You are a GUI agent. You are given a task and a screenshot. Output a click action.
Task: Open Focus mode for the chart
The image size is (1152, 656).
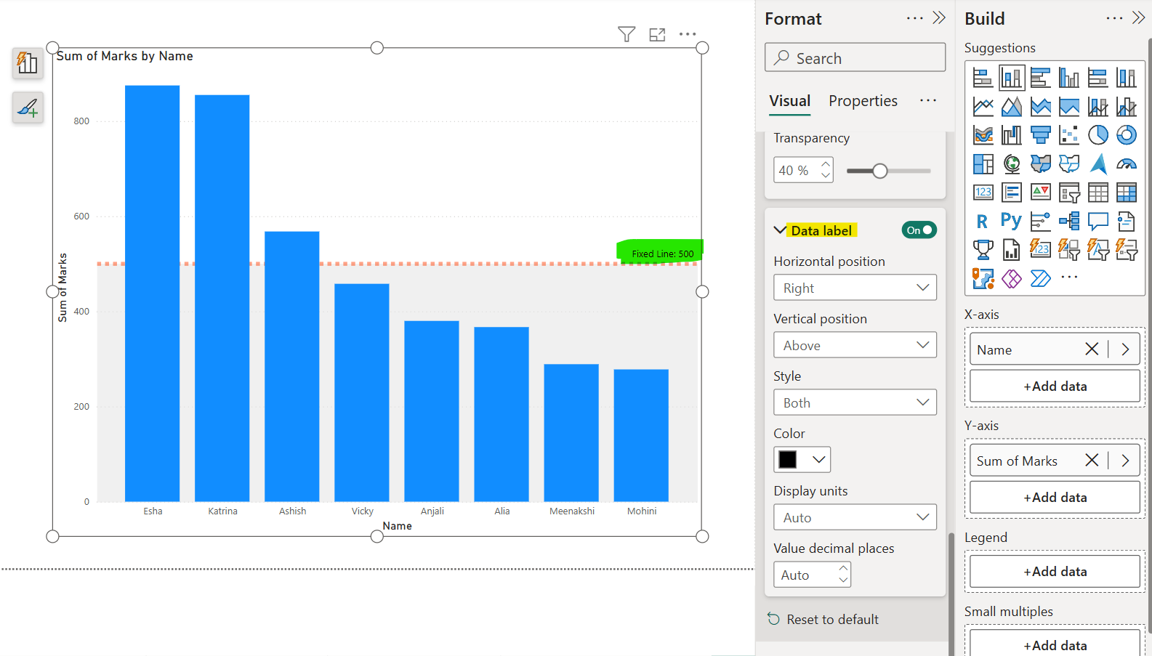click(657, 34)
